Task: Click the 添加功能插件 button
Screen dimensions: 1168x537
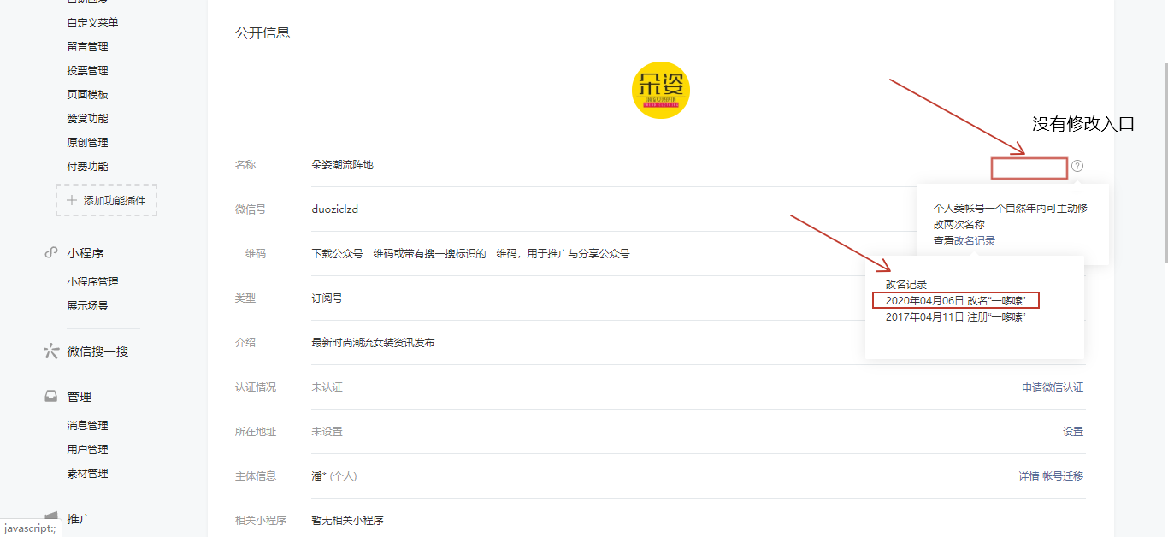Action: pos(106,200)
